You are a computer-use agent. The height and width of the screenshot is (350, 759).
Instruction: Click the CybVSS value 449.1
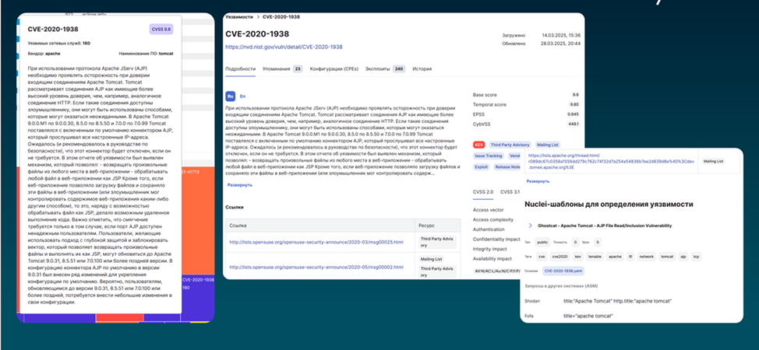574,124
